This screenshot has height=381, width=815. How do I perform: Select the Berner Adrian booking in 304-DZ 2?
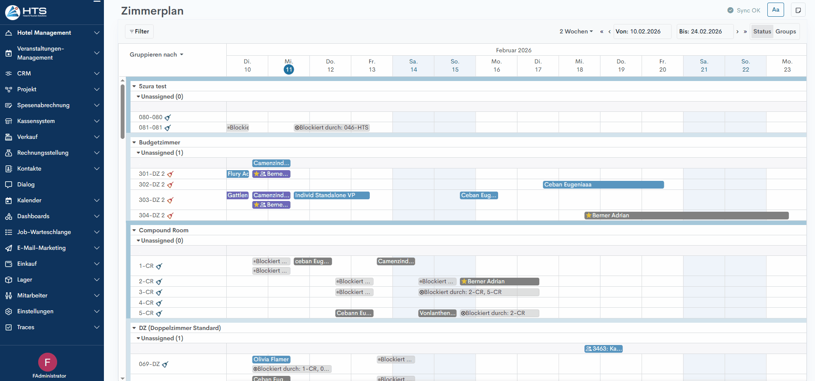(x=686, y=216)
